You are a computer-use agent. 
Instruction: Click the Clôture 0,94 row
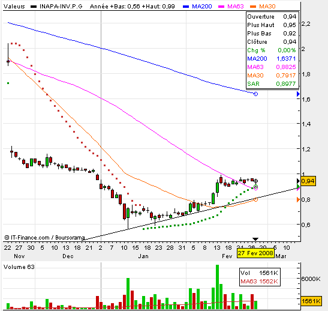click(x=272, y=41)
